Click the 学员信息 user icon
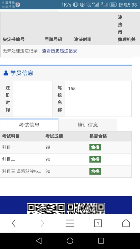This screenshot has height=249, width=140. coord(6,73)
